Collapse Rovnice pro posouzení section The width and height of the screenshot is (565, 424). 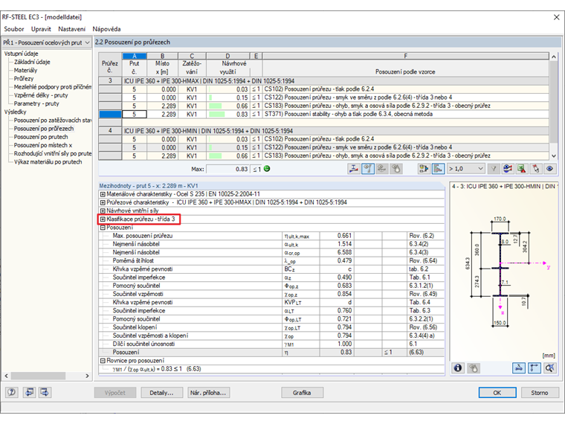tap(103, 361)
